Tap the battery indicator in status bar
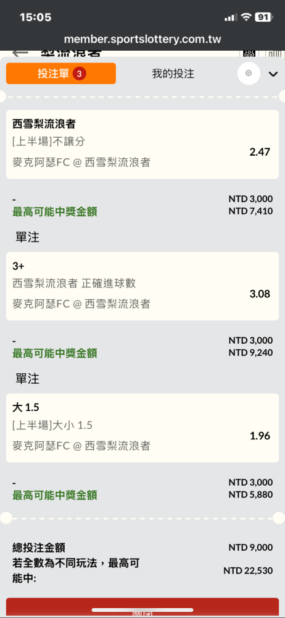 (x=263, y=17)
